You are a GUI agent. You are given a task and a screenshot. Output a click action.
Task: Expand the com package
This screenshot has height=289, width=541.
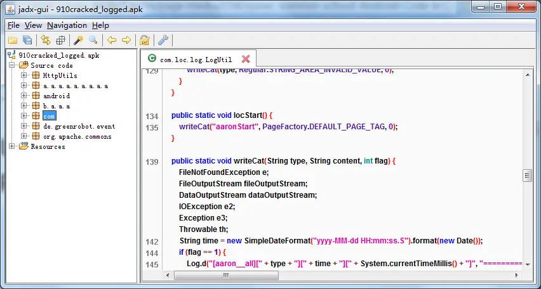click(23, 116)
